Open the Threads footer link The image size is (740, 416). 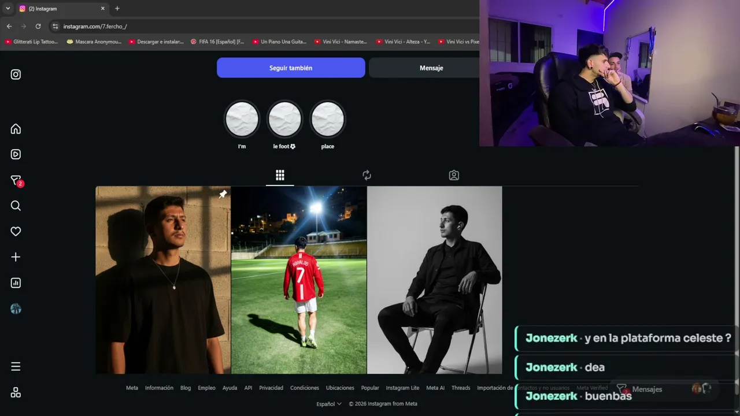[461, 388]
